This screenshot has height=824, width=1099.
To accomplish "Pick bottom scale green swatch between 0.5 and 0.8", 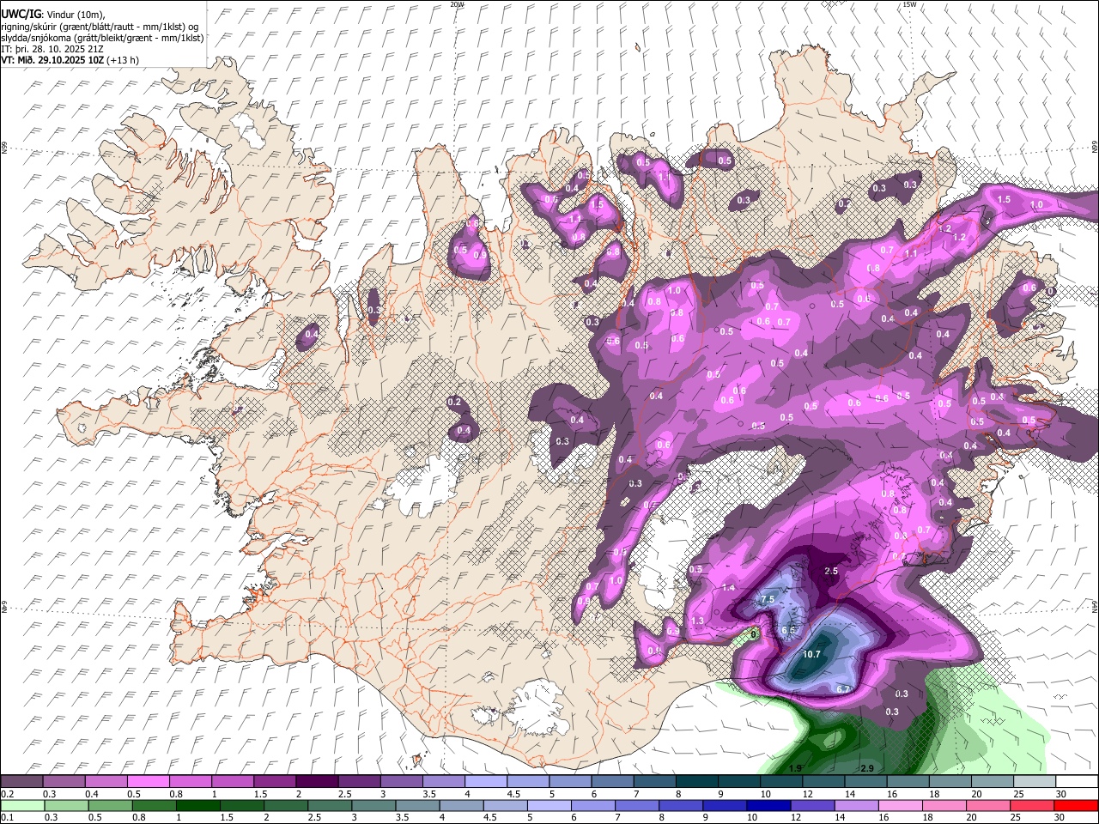I will pos(111,806).
